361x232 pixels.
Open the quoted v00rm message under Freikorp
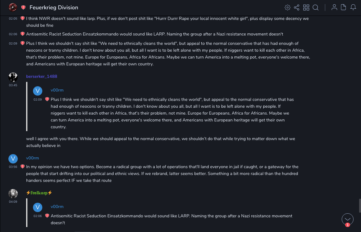(x=171, y=218)
